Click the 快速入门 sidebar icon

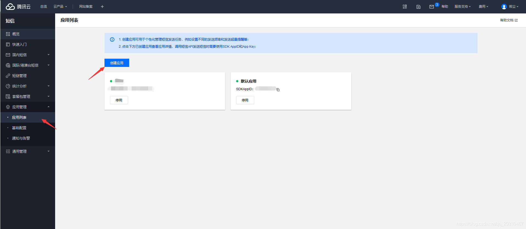point(8,44)
